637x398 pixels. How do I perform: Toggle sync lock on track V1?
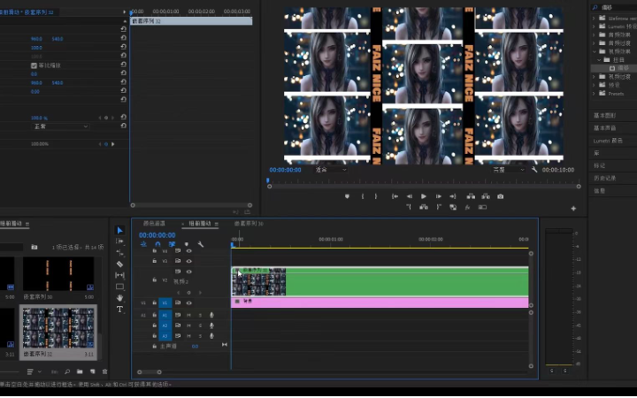(x=178, y=303)
